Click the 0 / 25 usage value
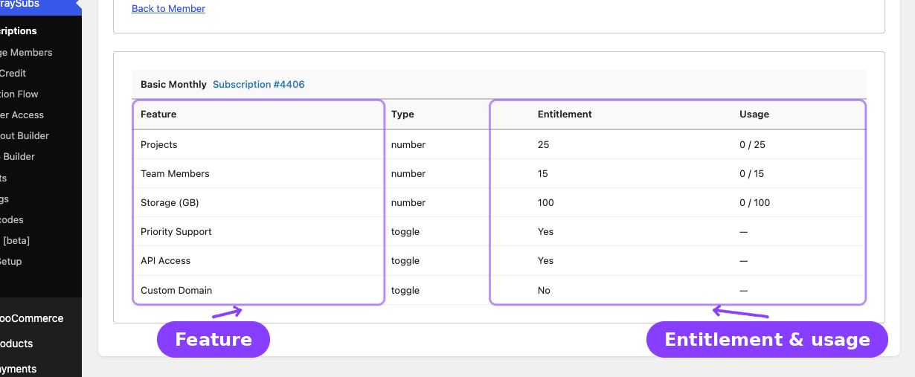Viewport: 915px width, 377px height. [x=752, y=144]
